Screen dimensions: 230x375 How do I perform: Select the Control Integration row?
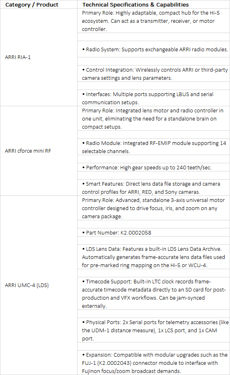click(153, 74)
